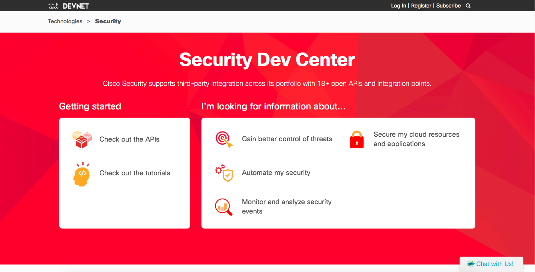Click the building blocks APIs icon
This screenshot has height=272, width=535.
[82, 139]
